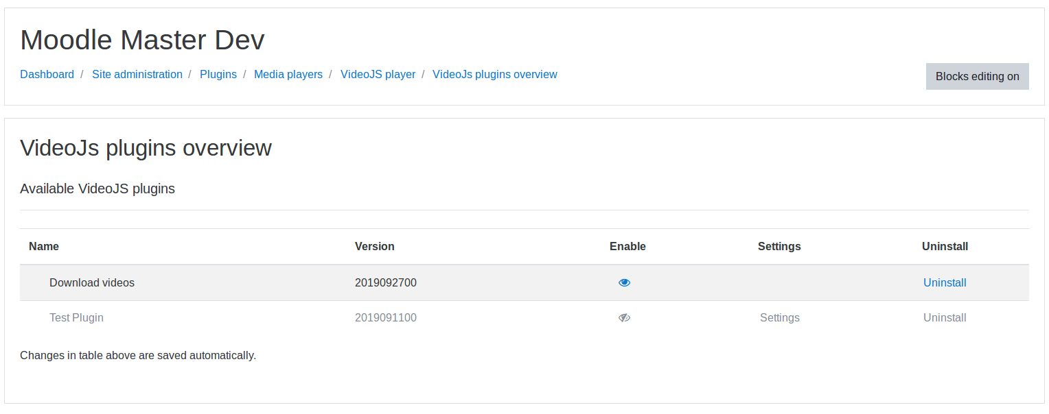The width and height of the screenshot is (1049, 414).
Task: Click the Uninstall column header
Action: coord(945,246)
